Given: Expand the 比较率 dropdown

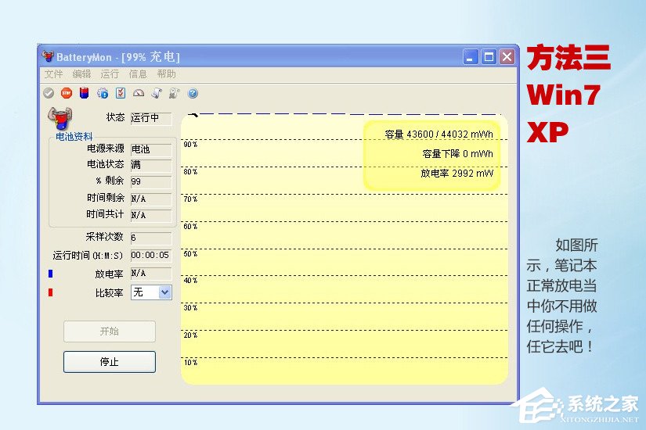Looking at the screenshot, I should pyautogui.click(x=164, y=292).
